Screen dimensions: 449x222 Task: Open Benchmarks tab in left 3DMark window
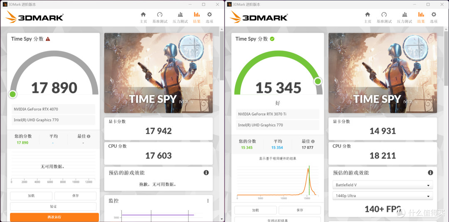tap(160, 17)
